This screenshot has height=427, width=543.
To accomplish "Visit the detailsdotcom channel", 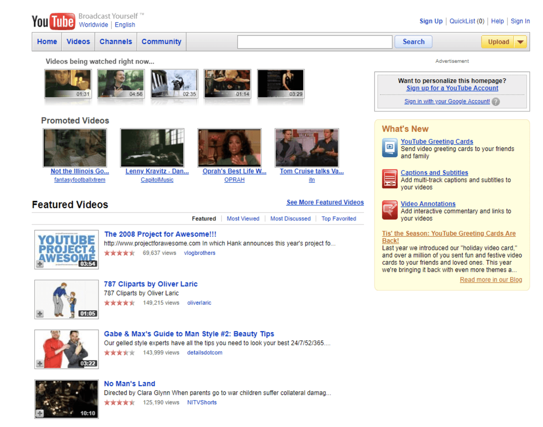I will (204, 353).
